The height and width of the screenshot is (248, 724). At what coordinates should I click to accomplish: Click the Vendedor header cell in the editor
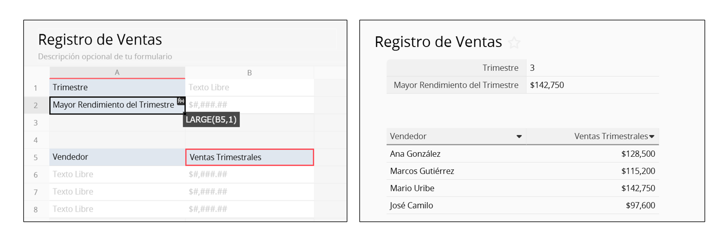117,157
